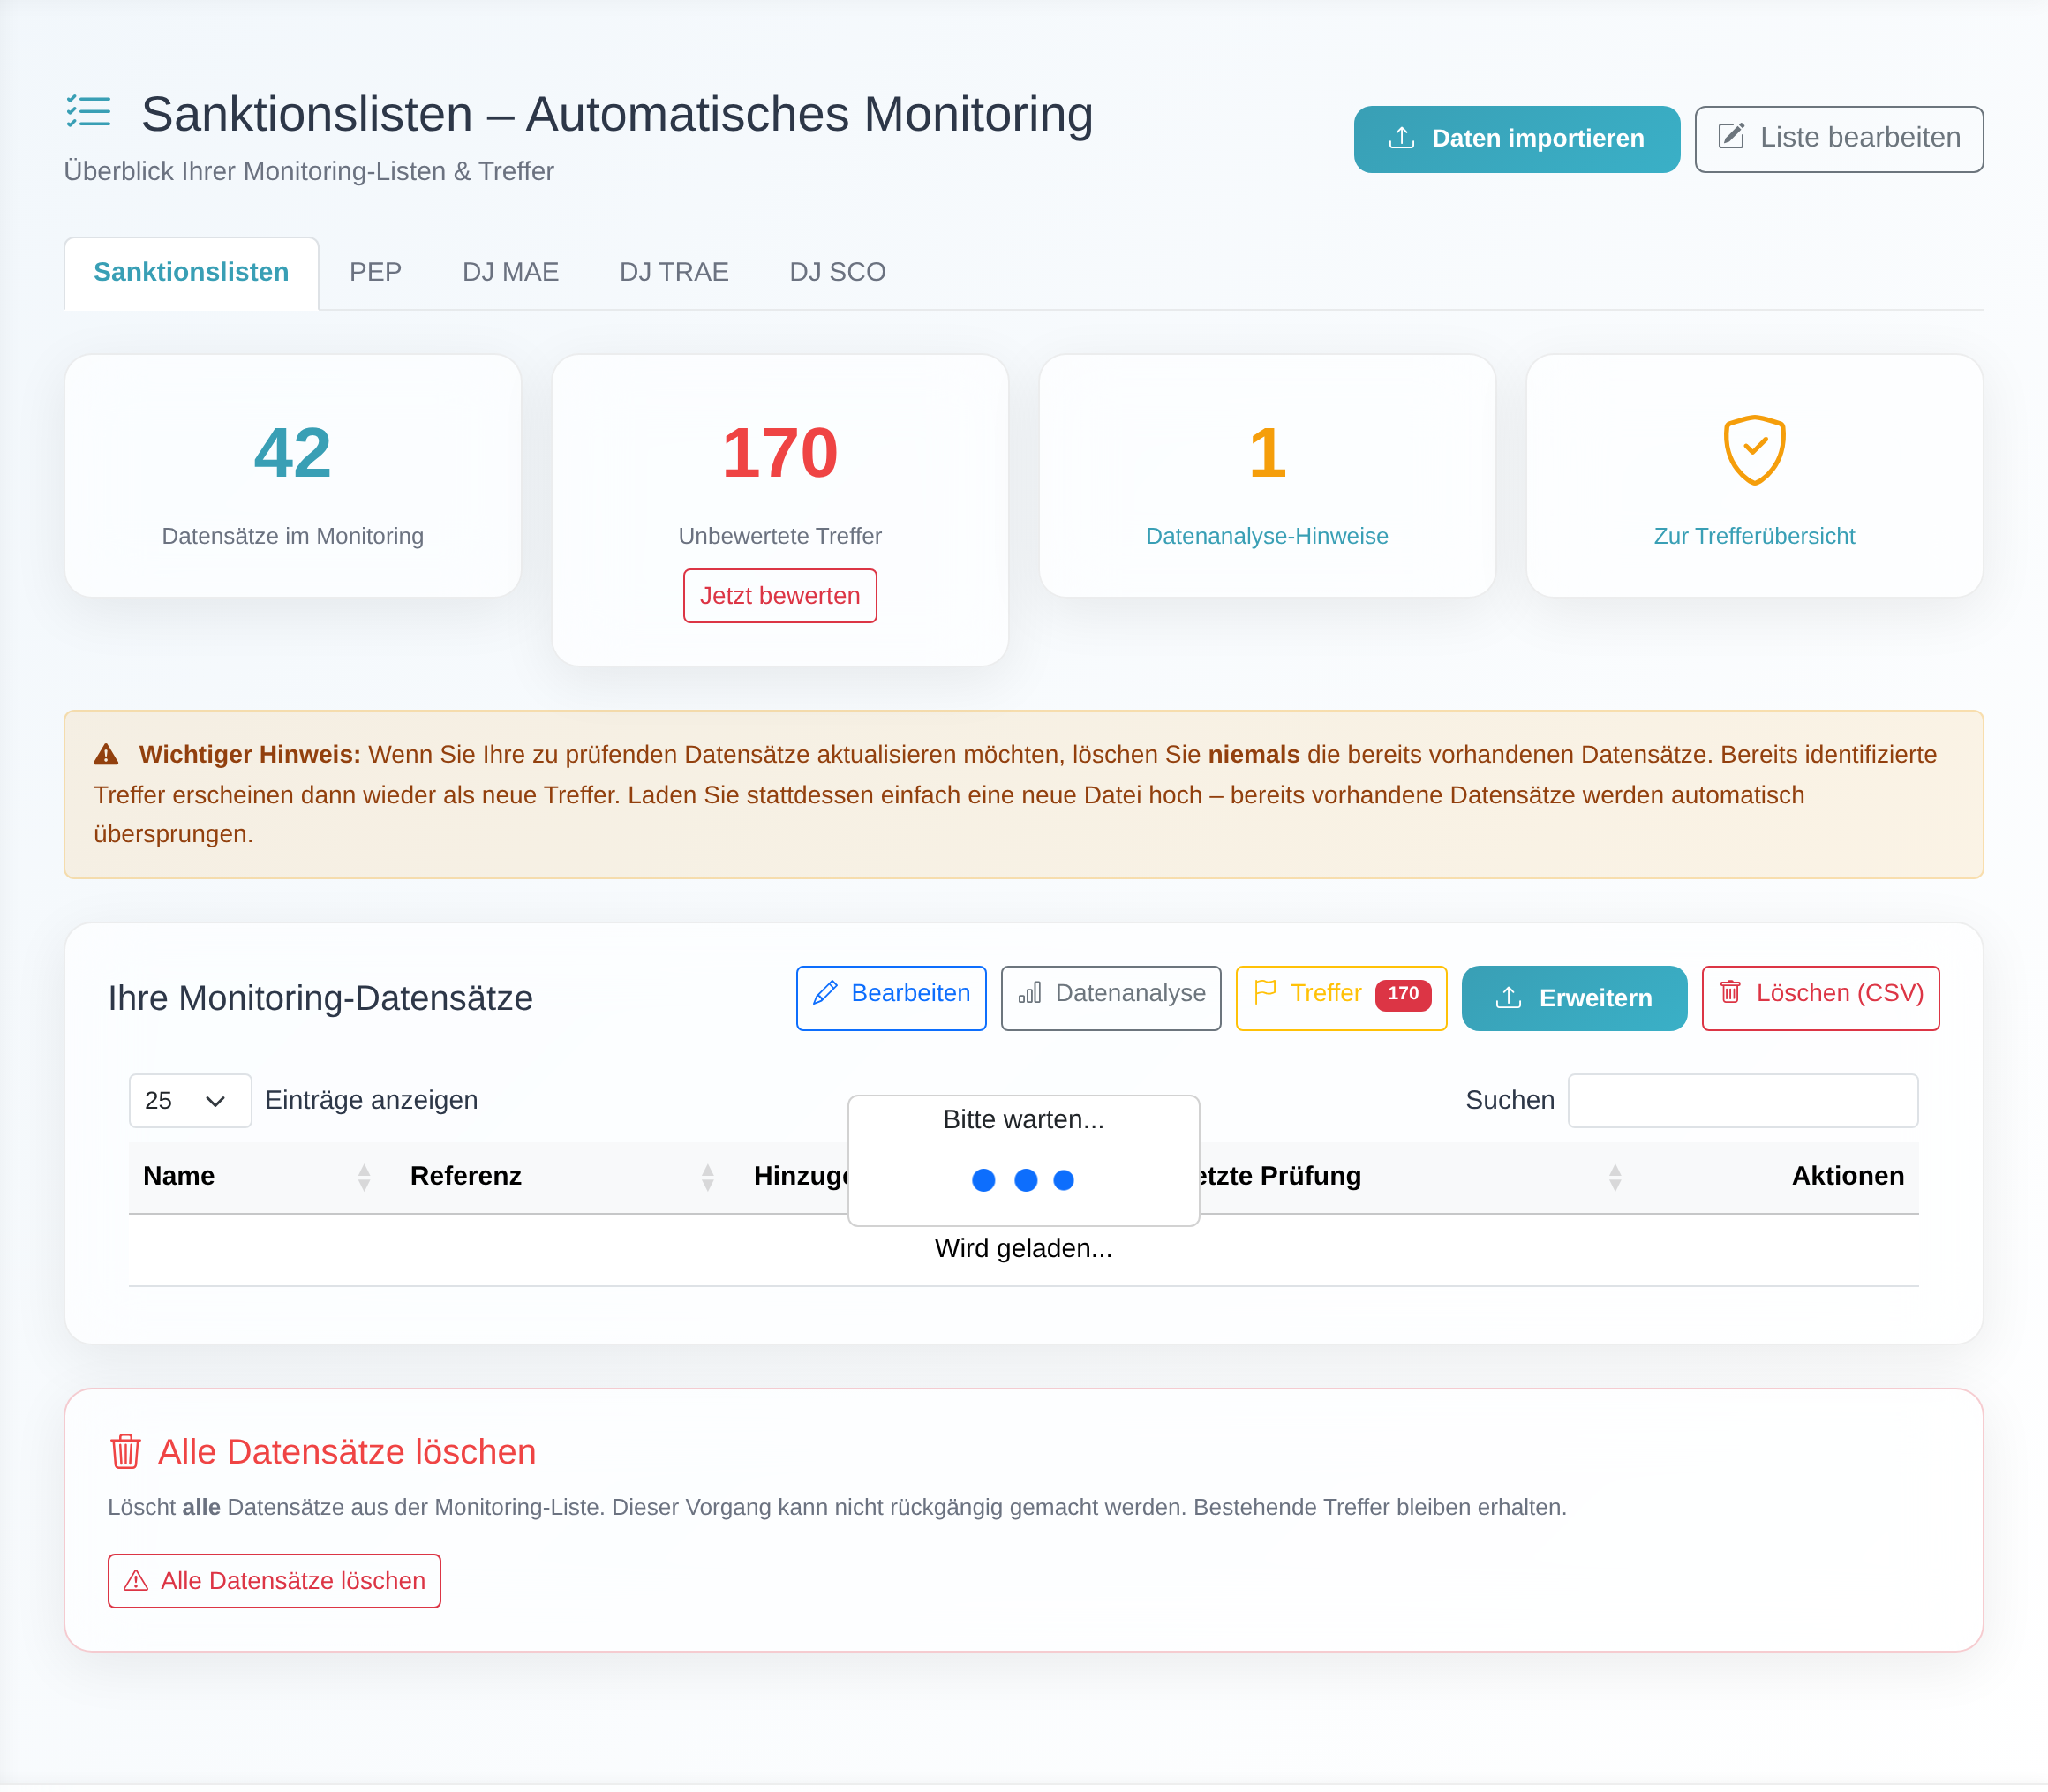Click the 42 Datensätze im Monitoring number

(292, 453)
